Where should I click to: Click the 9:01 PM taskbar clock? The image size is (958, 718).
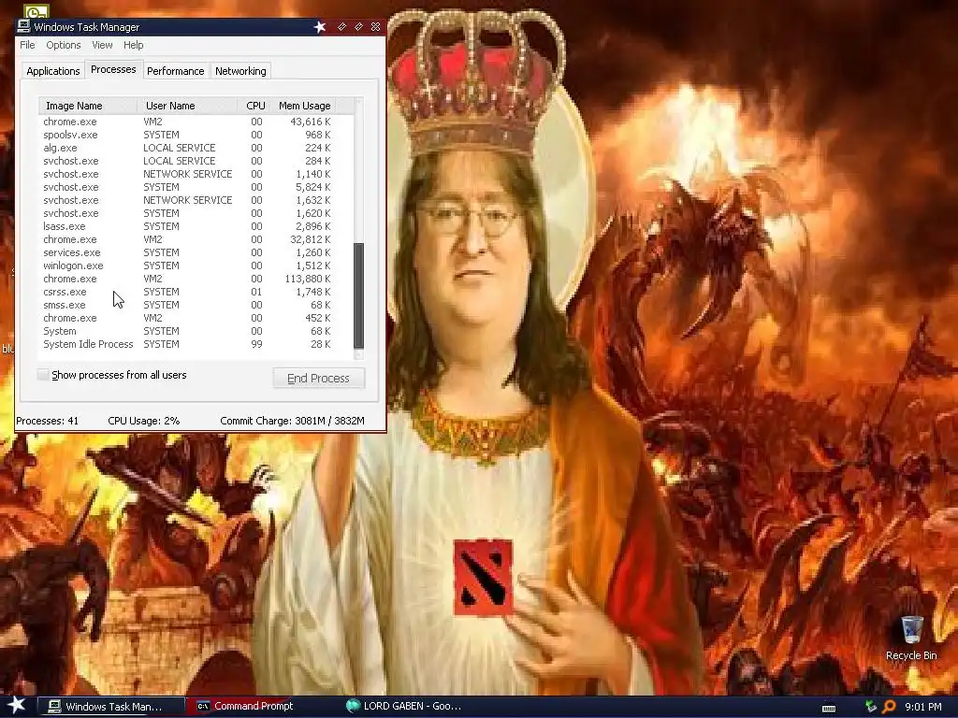pyautogui.click(x=922, y=707)
